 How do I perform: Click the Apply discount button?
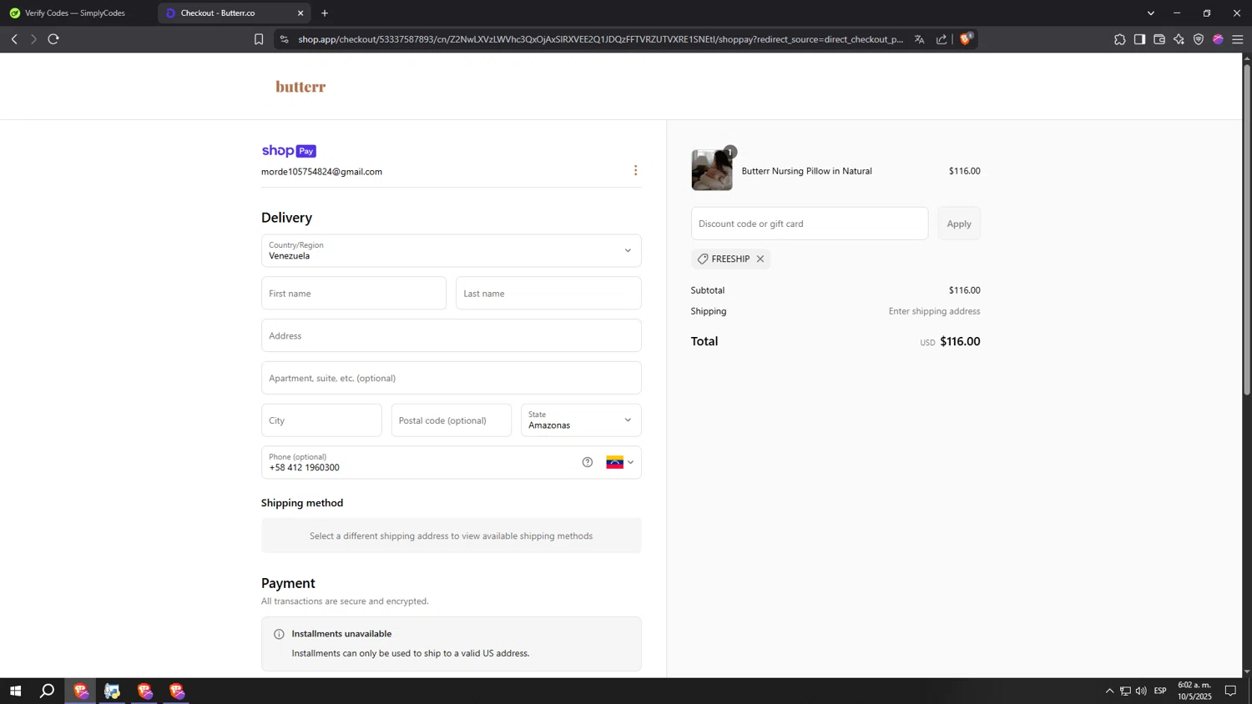point(959,224)
